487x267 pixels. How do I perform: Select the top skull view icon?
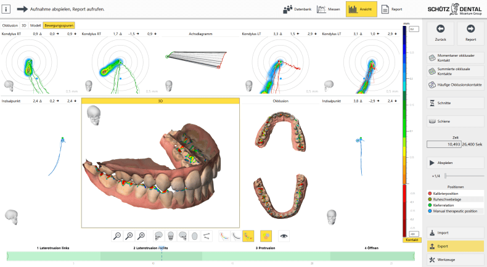click(194, 236)
